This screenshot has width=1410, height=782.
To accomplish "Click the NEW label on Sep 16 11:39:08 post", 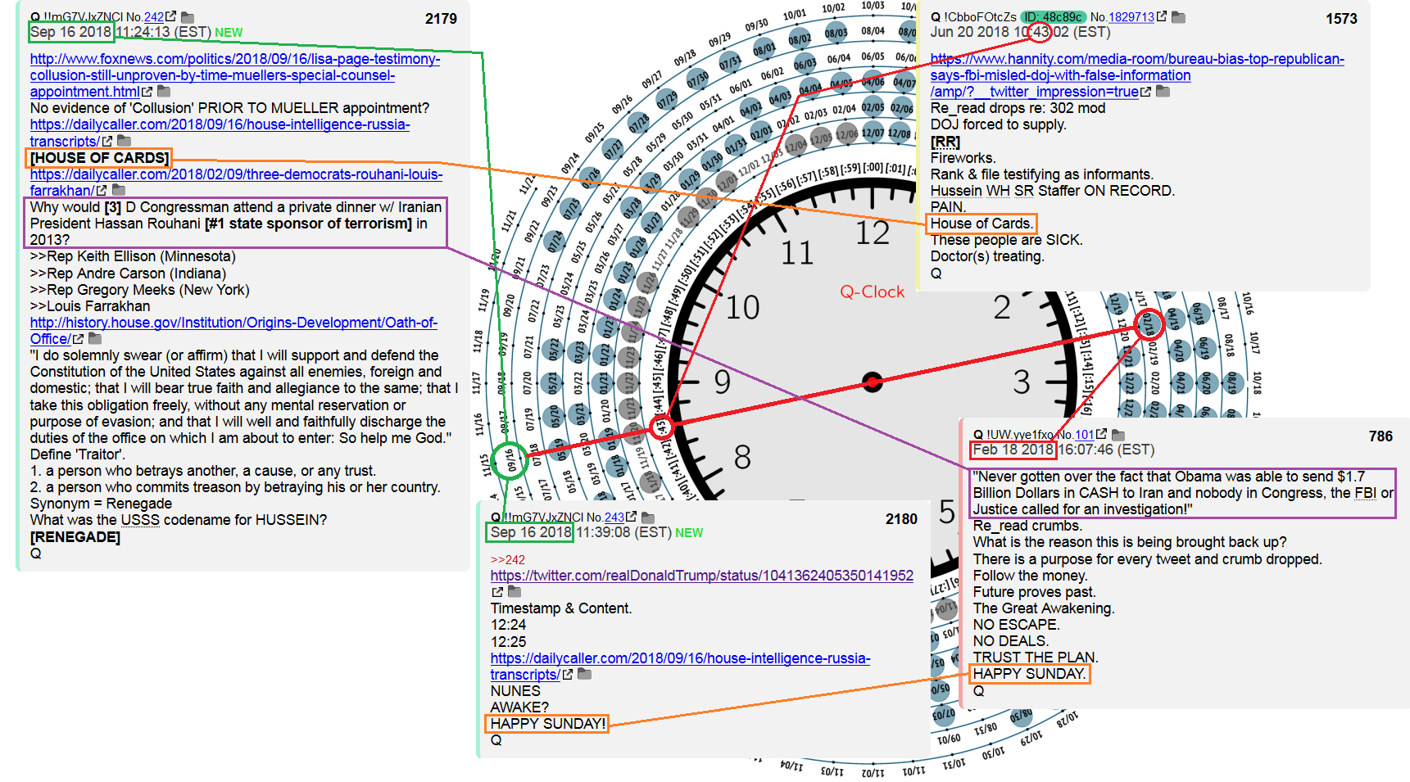I will [x=689, y=533].
